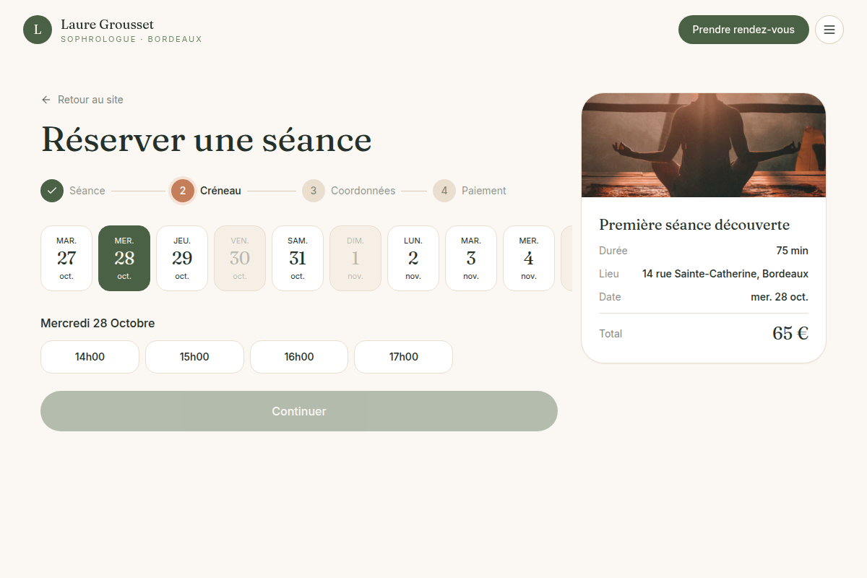Click the meditation photo in summary card

(x=704, y=145)
